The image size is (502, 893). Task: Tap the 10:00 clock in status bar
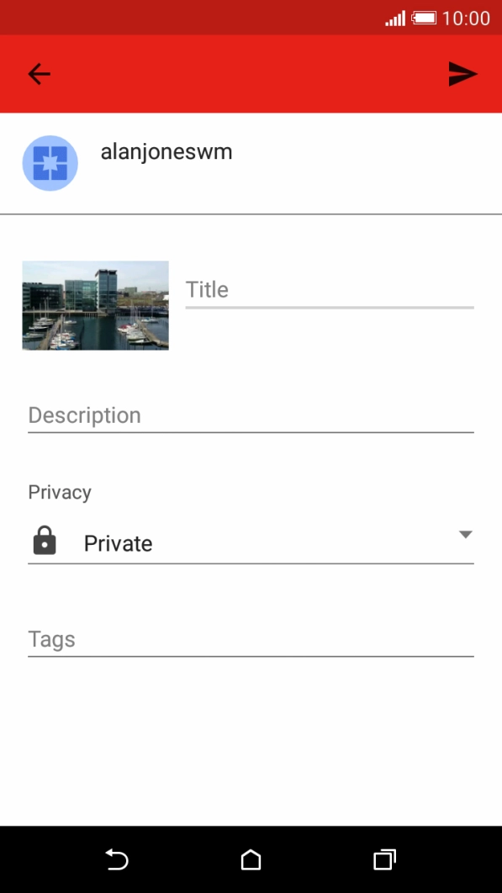[466, 18]
